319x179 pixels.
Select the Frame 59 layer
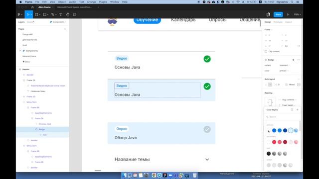(31, 81)
